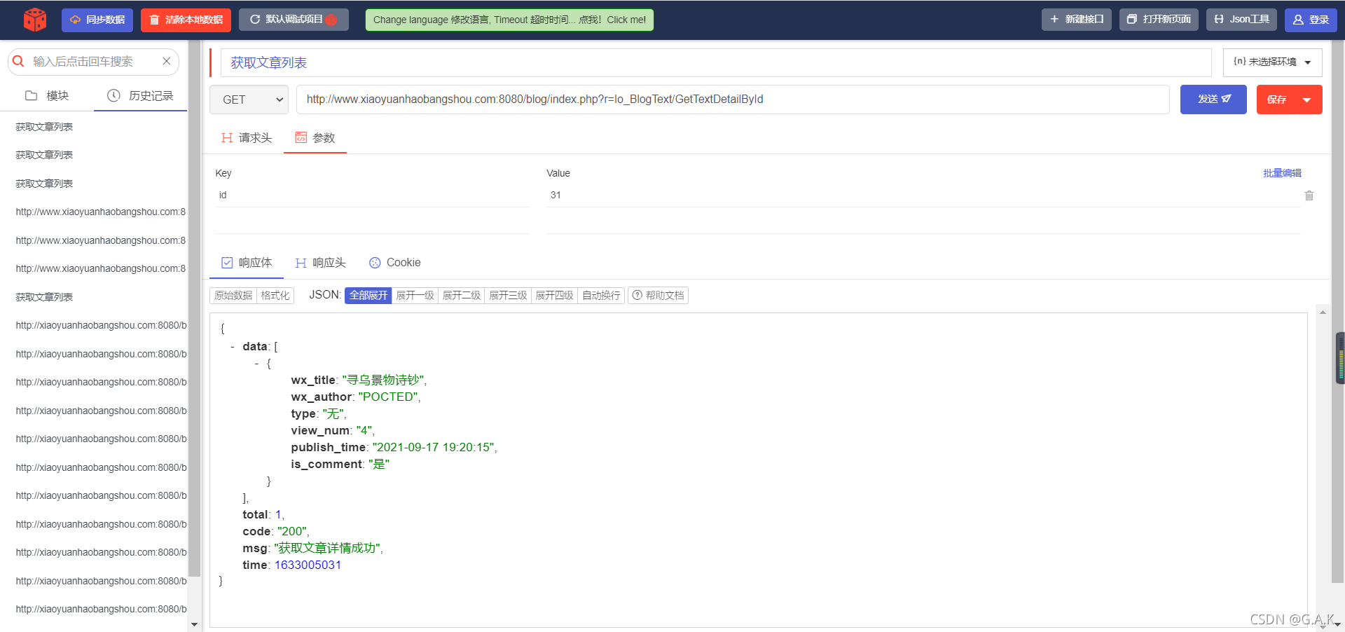
Task: Select 展开三级 expand three levels
Action: tap(508, 296)
